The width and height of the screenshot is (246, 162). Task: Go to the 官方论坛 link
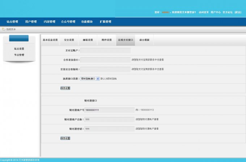point(228,12)
